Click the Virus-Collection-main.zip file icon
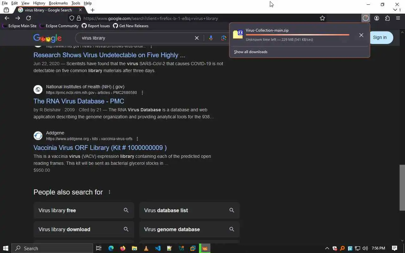 pyautogui.click(x=238, y=34)
